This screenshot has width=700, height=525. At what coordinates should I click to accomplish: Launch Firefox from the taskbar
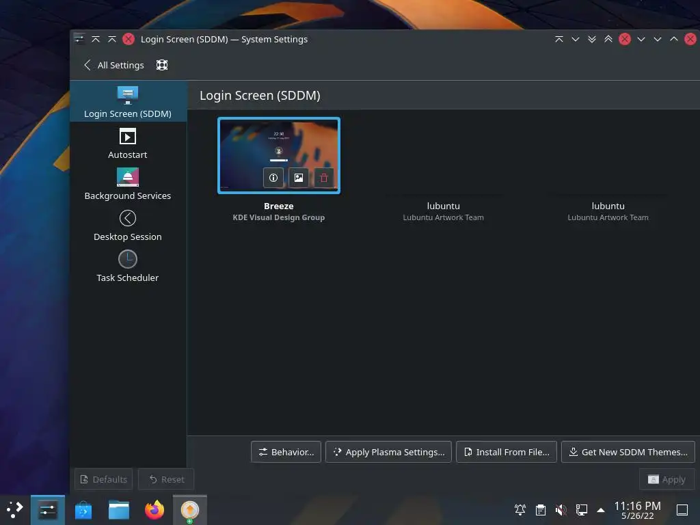154,510
